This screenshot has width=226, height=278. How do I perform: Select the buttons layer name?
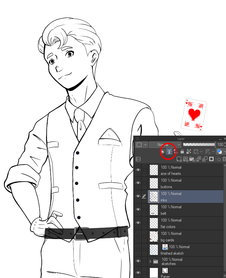point(166,187)
